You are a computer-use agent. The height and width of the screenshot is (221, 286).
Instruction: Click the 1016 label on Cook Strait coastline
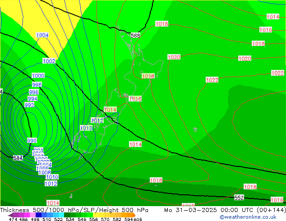coord(135,99)
